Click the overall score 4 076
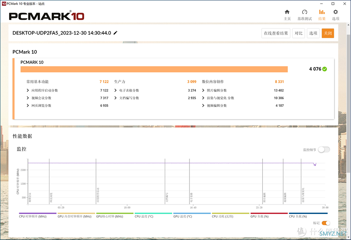 315,69
